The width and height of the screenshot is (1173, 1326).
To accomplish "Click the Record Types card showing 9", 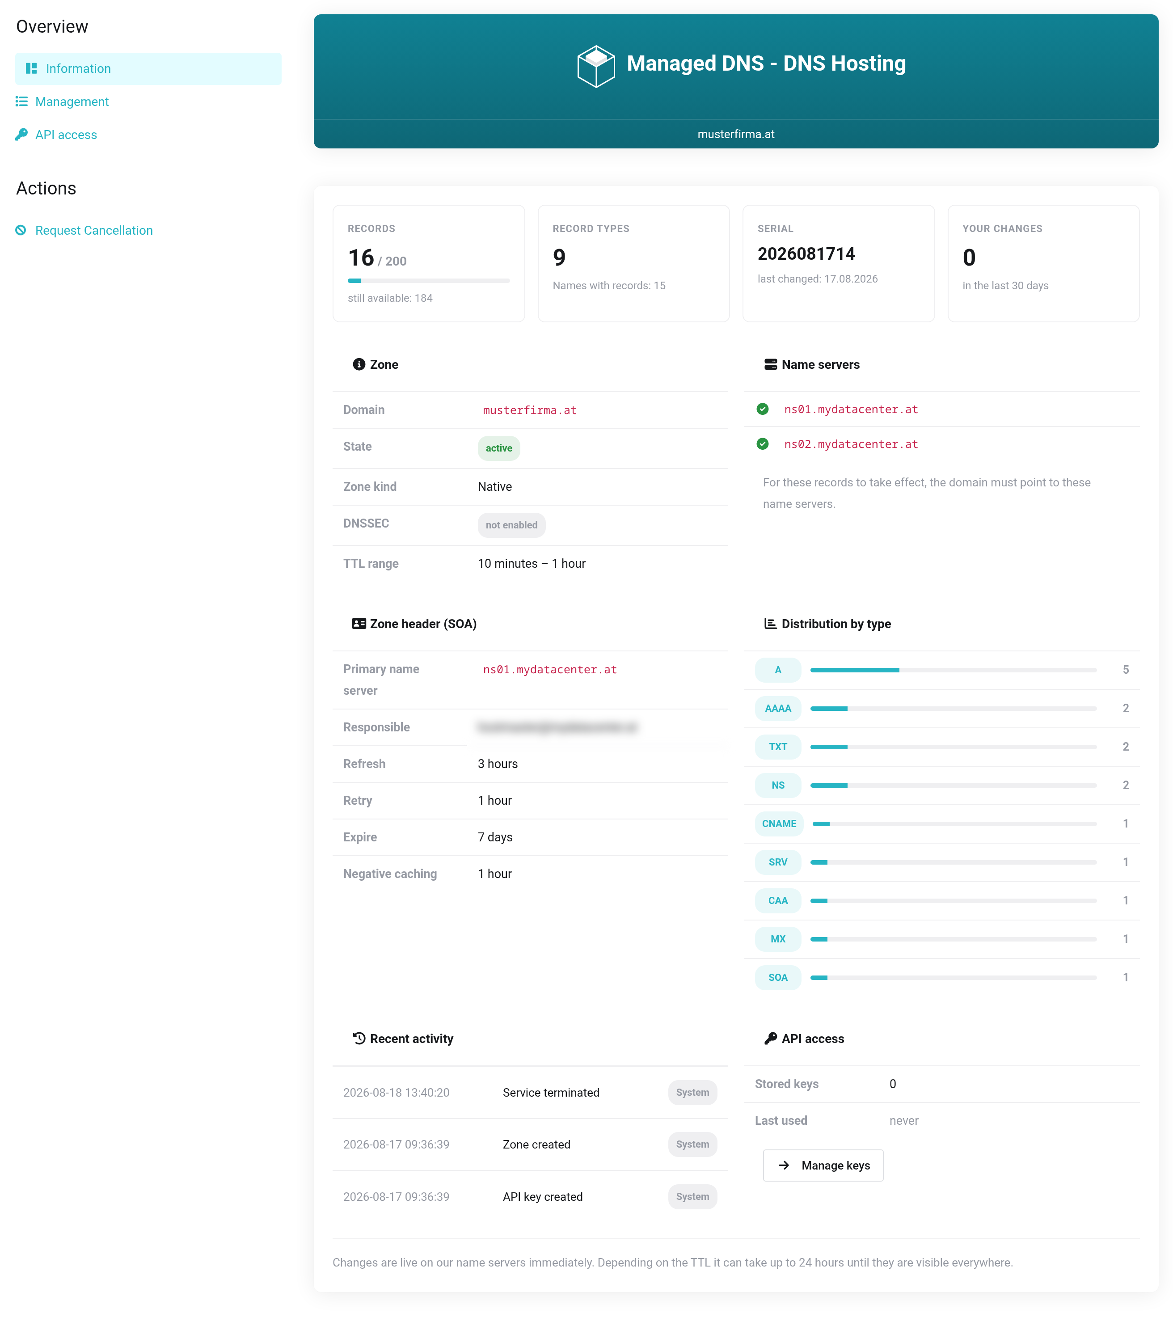I will (633, 263).
